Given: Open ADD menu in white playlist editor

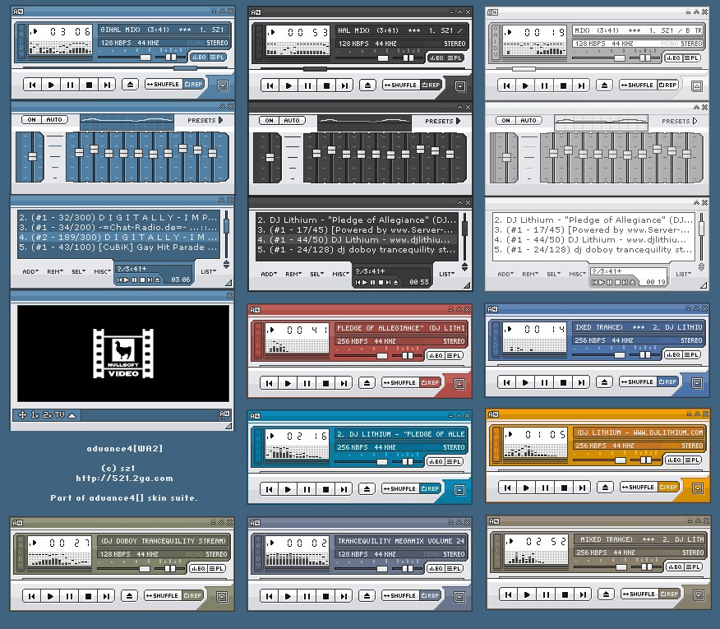Looking at the screenshot, I should pos(505,275).
